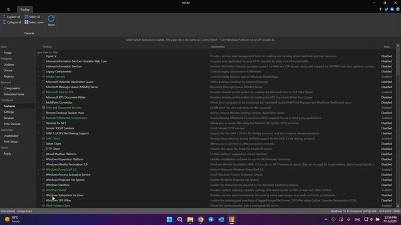Click the Expand all button label
This screenshot has width=401, height=225.
coord(13,17)
